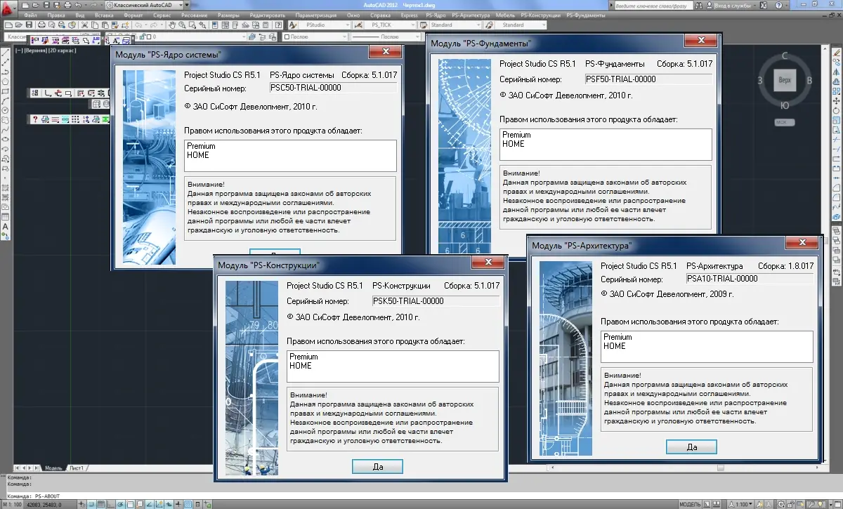843x509 pixels.
Task: Click the Help icon in title bar
Action: 778,6
